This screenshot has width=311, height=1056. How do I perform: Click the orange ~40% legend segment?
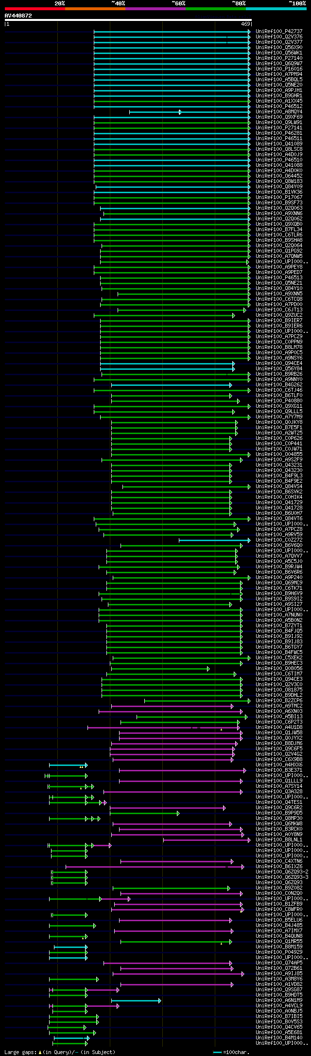[95, 9]
